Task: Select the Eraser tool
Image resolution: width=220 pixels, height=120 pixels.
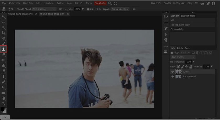Action: pos(3,55)
